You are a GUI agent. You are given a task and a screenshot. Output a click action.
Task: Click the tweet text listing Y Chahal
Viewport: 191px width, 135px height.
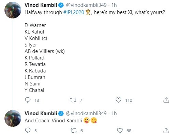[34, 90]
